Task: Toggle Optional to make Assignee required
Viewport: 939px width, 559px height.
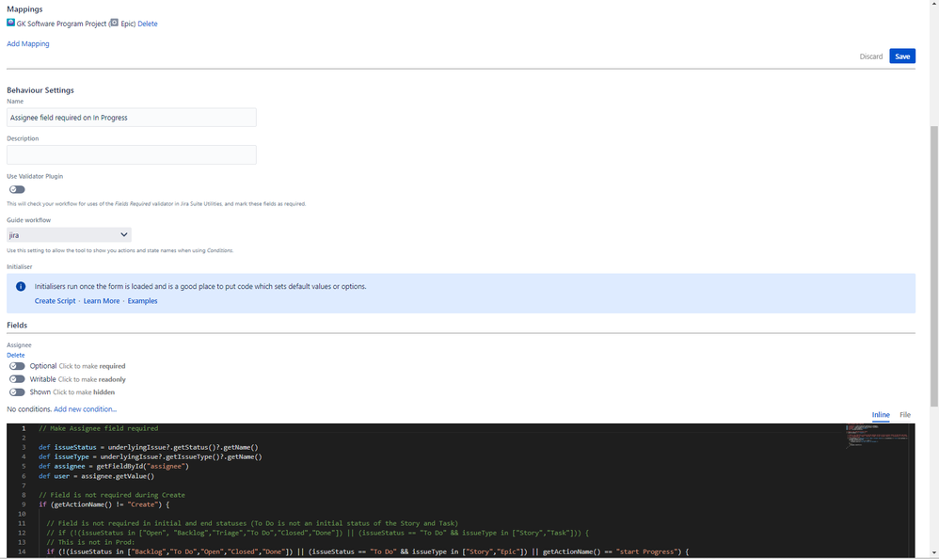Action: (16, 366)
